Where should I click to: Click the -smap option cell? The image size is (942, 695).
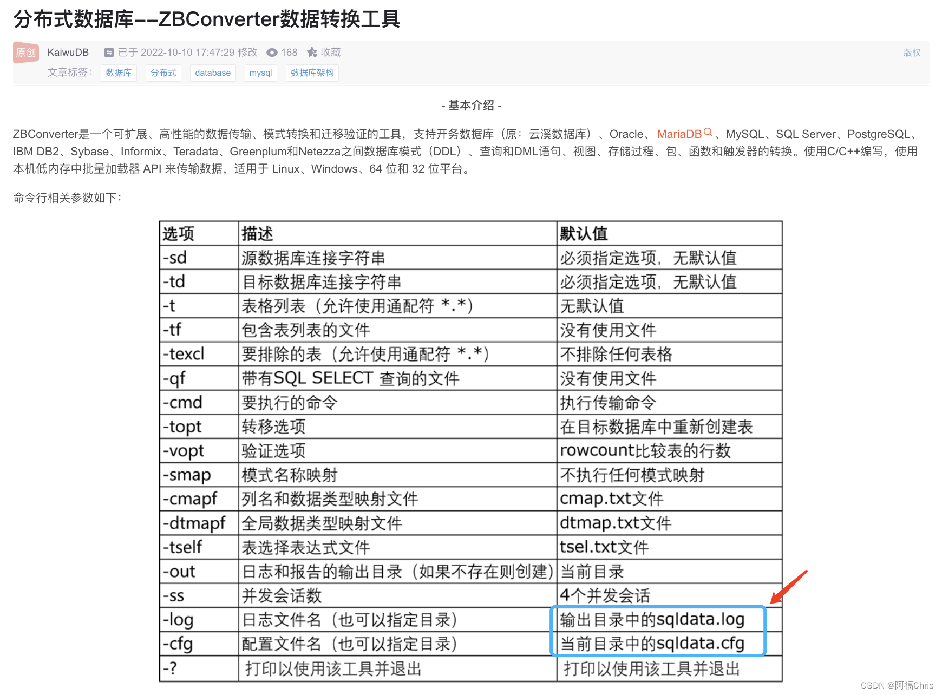(199, 475)
